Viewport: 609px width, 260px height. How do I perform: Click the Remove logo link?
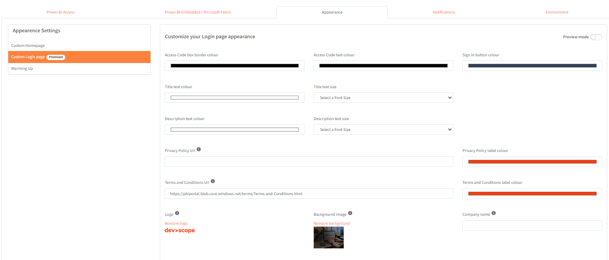coord(176,224)
